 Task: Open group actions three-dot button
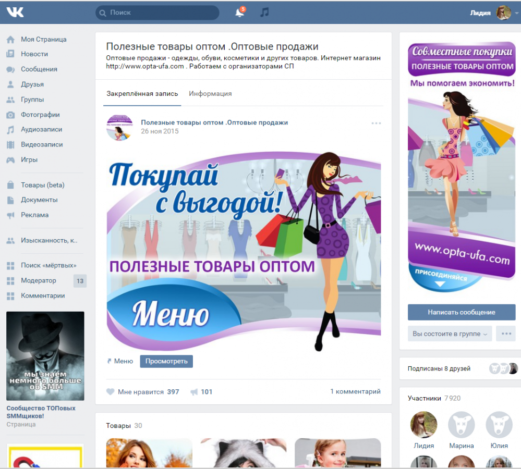(506, 334)
